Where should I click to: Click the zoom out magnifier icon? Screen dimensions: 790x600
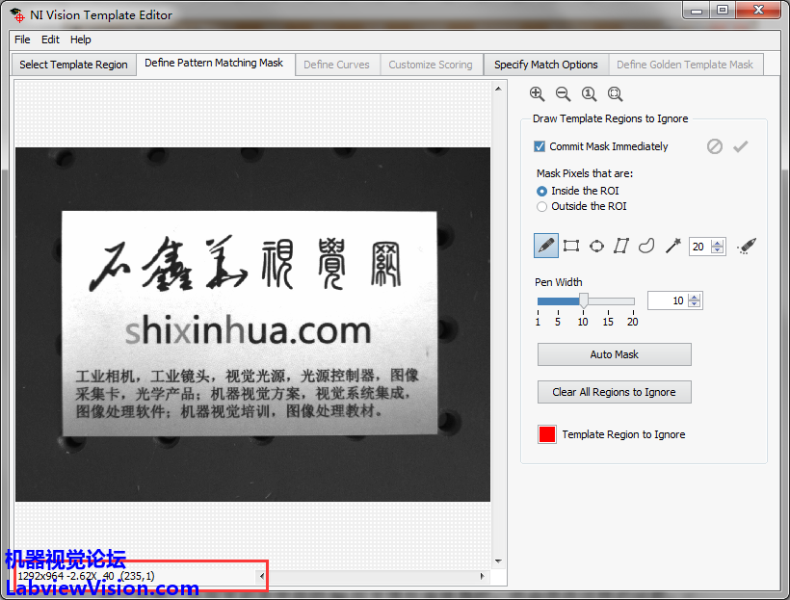tap(563, 93)
